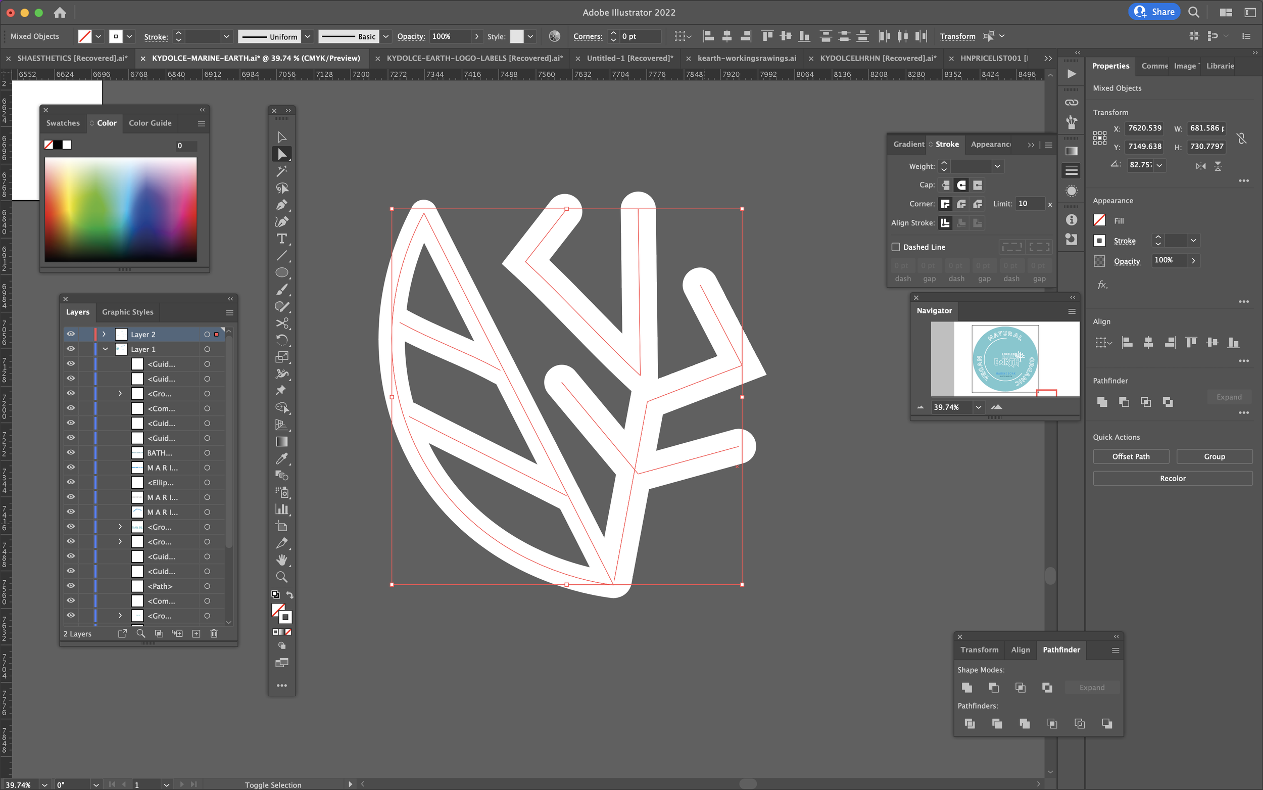Open the Stroke Weight dropdown in Stroke panel
The height and width of the screenshot is (790, 1263).
pos(998,166)
